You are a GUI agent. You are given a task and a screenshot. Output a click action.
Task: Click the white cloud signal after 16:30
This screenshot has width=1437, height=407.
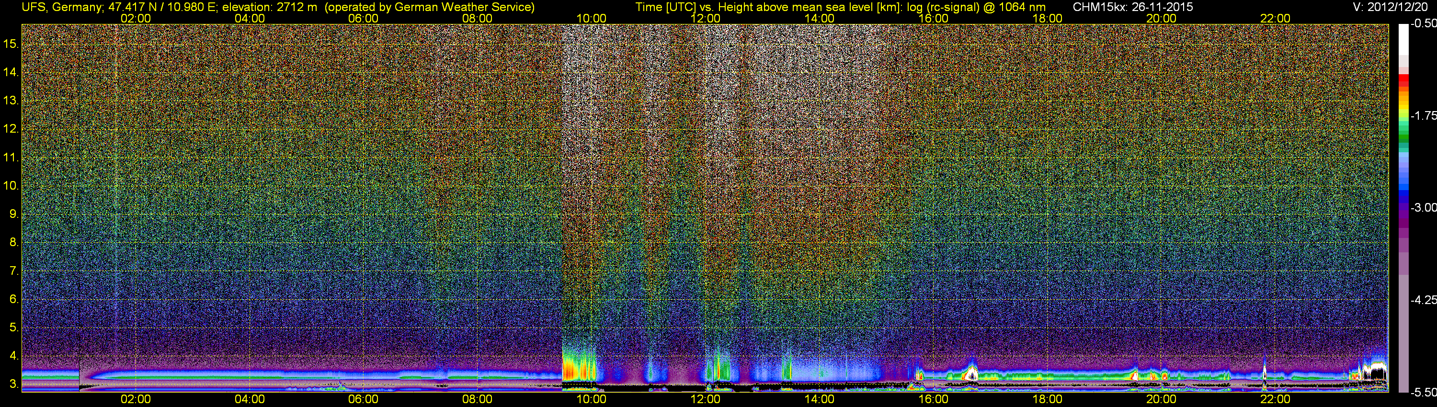coord(971,373)
